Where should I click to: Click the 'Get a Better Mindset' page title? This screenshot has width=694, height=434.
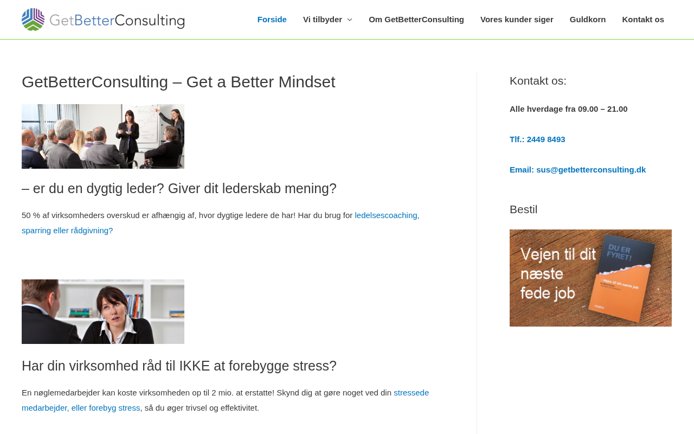click(178, 82)
